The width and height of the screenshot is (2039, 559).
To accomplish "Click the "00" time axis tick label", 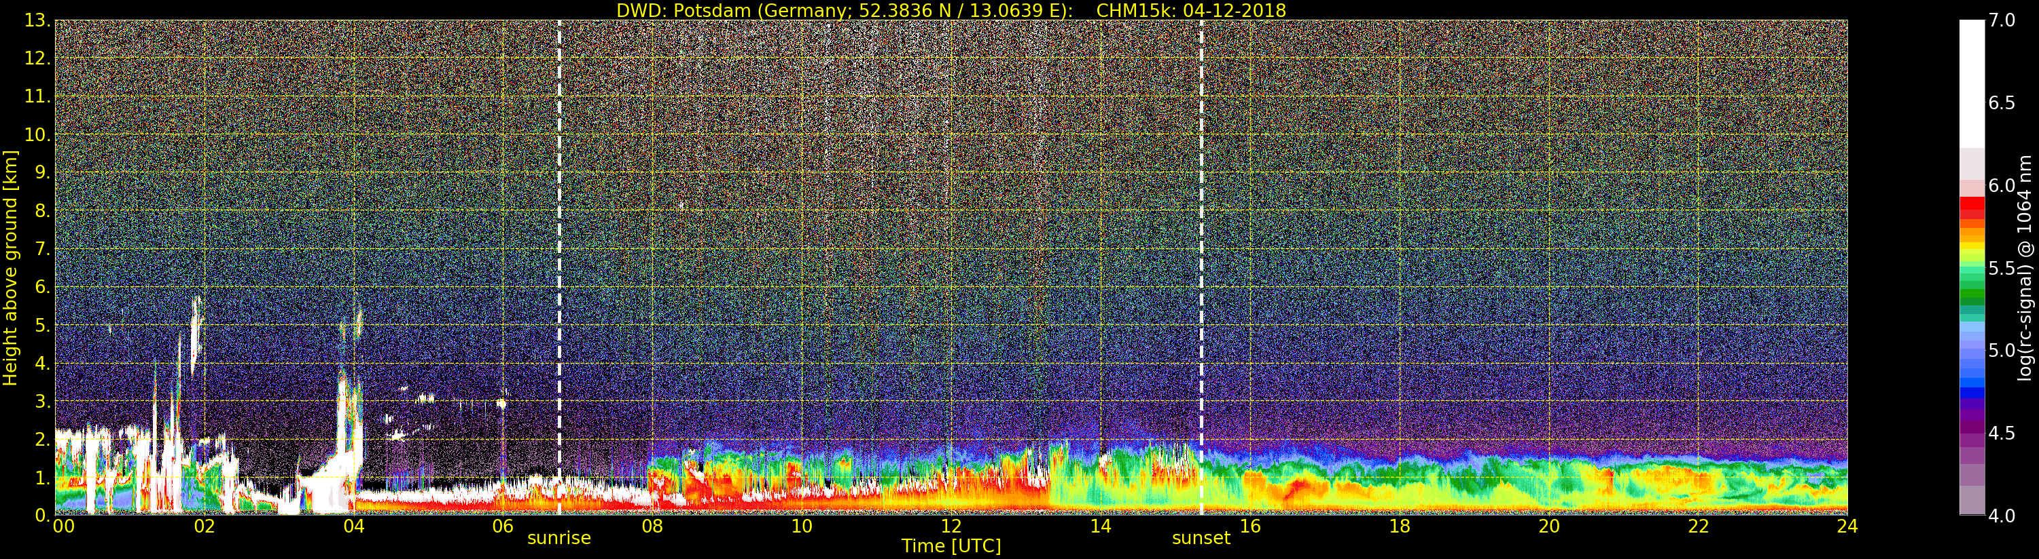I will pos(63,526).
